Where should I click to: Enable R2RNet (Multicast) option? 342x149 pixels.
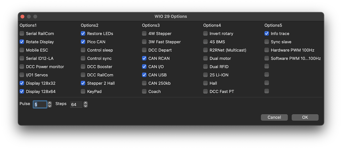click(205, 50)
